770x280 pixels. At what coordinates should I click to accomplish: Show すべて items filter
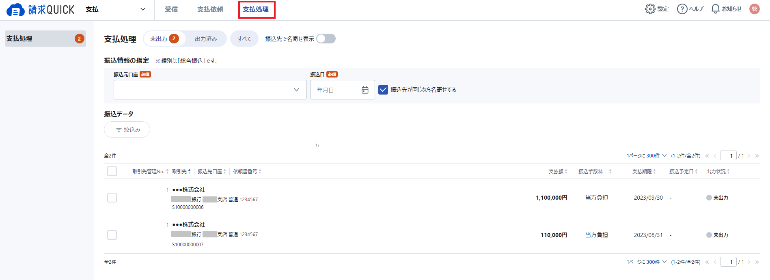pos(244,39)
